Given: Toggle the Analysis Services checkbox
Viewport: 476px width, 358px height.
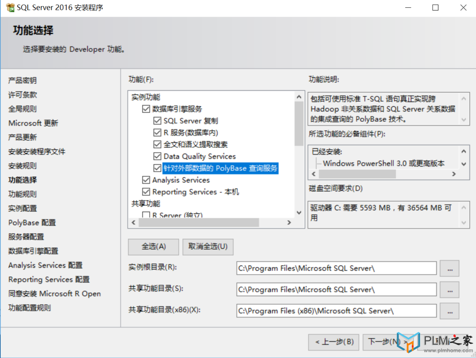Looking at the screenshot, I should point(146,180).
